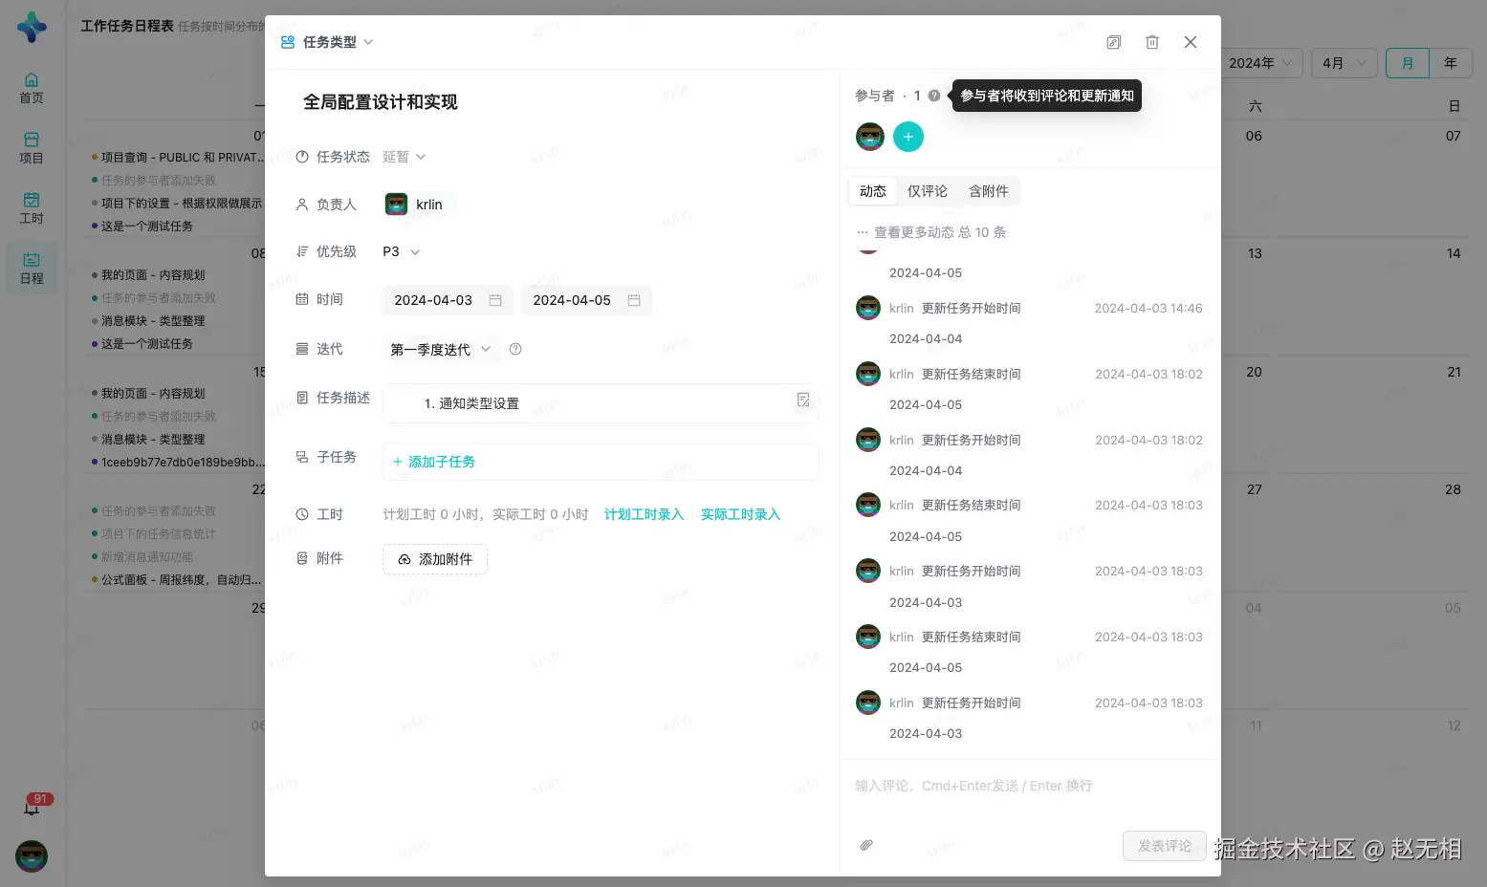Expand the 任务类型 dropdown
Screen dimensions: 1487x887
pyautogui.click(x=327, y=42)
